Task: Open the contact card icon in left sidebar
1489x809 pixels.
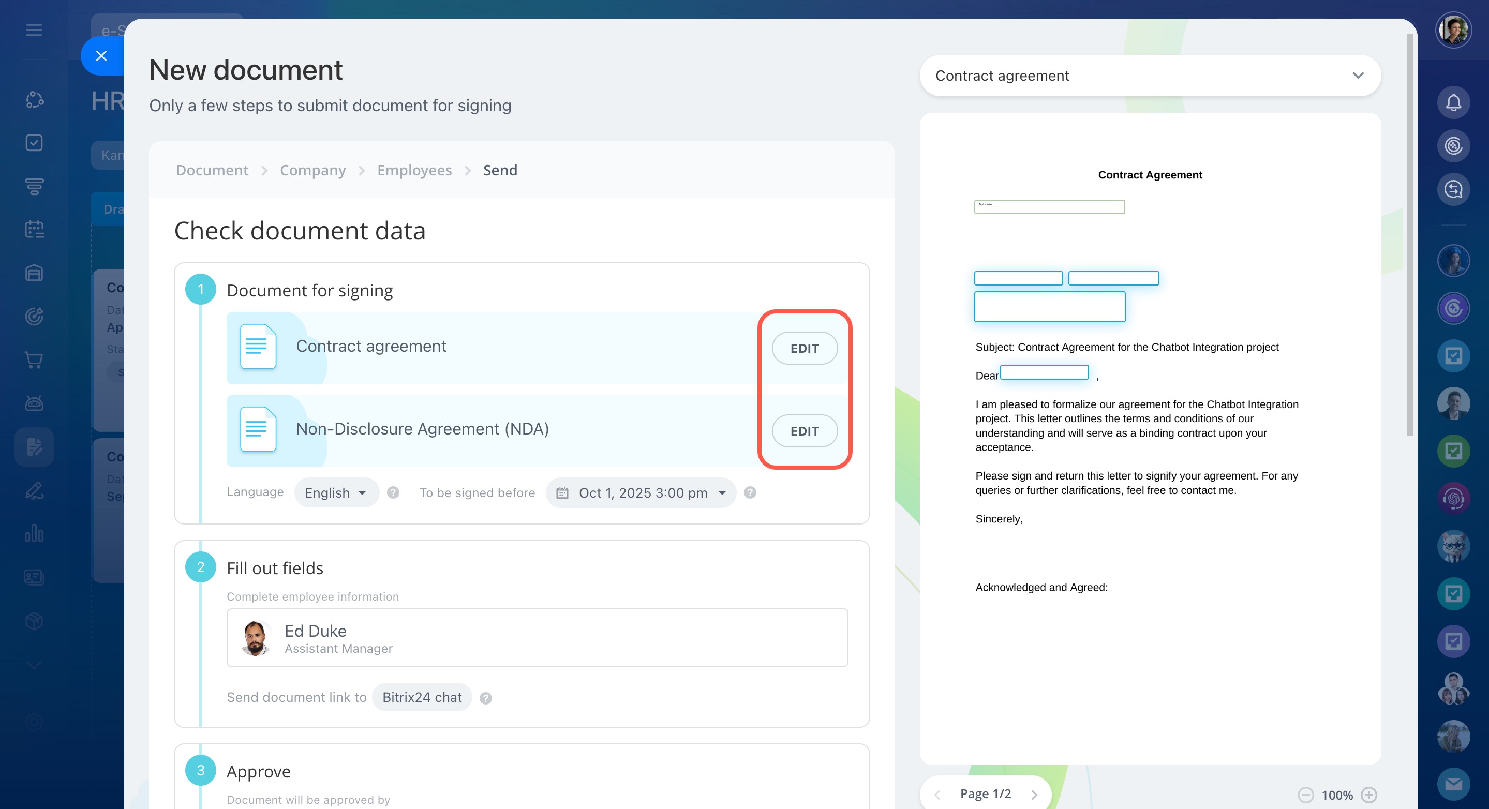Action: pyautogui.click(x=34, y=577)
